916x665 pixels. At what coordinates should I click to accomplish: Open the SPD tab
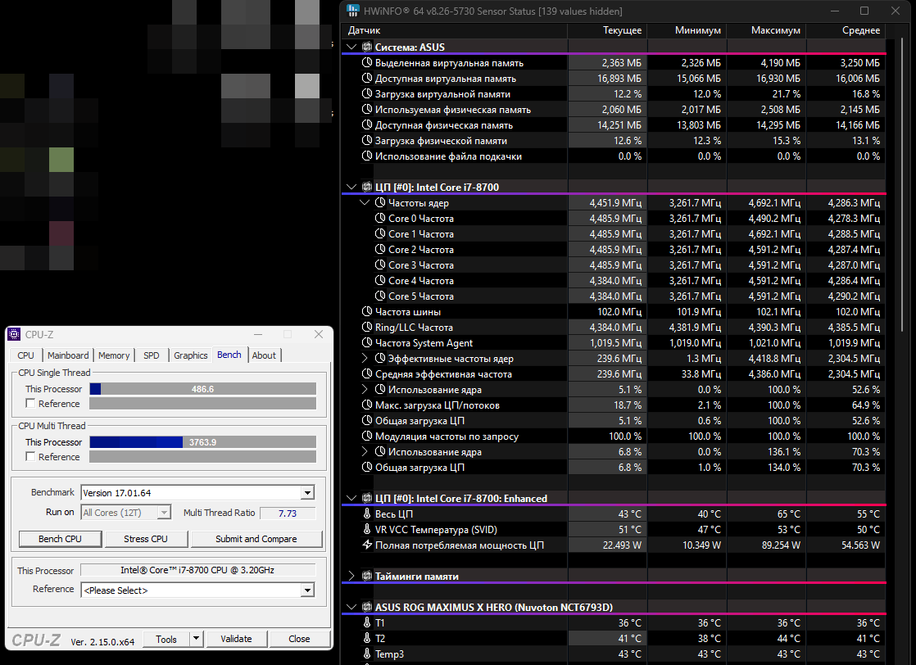point(152,355)
